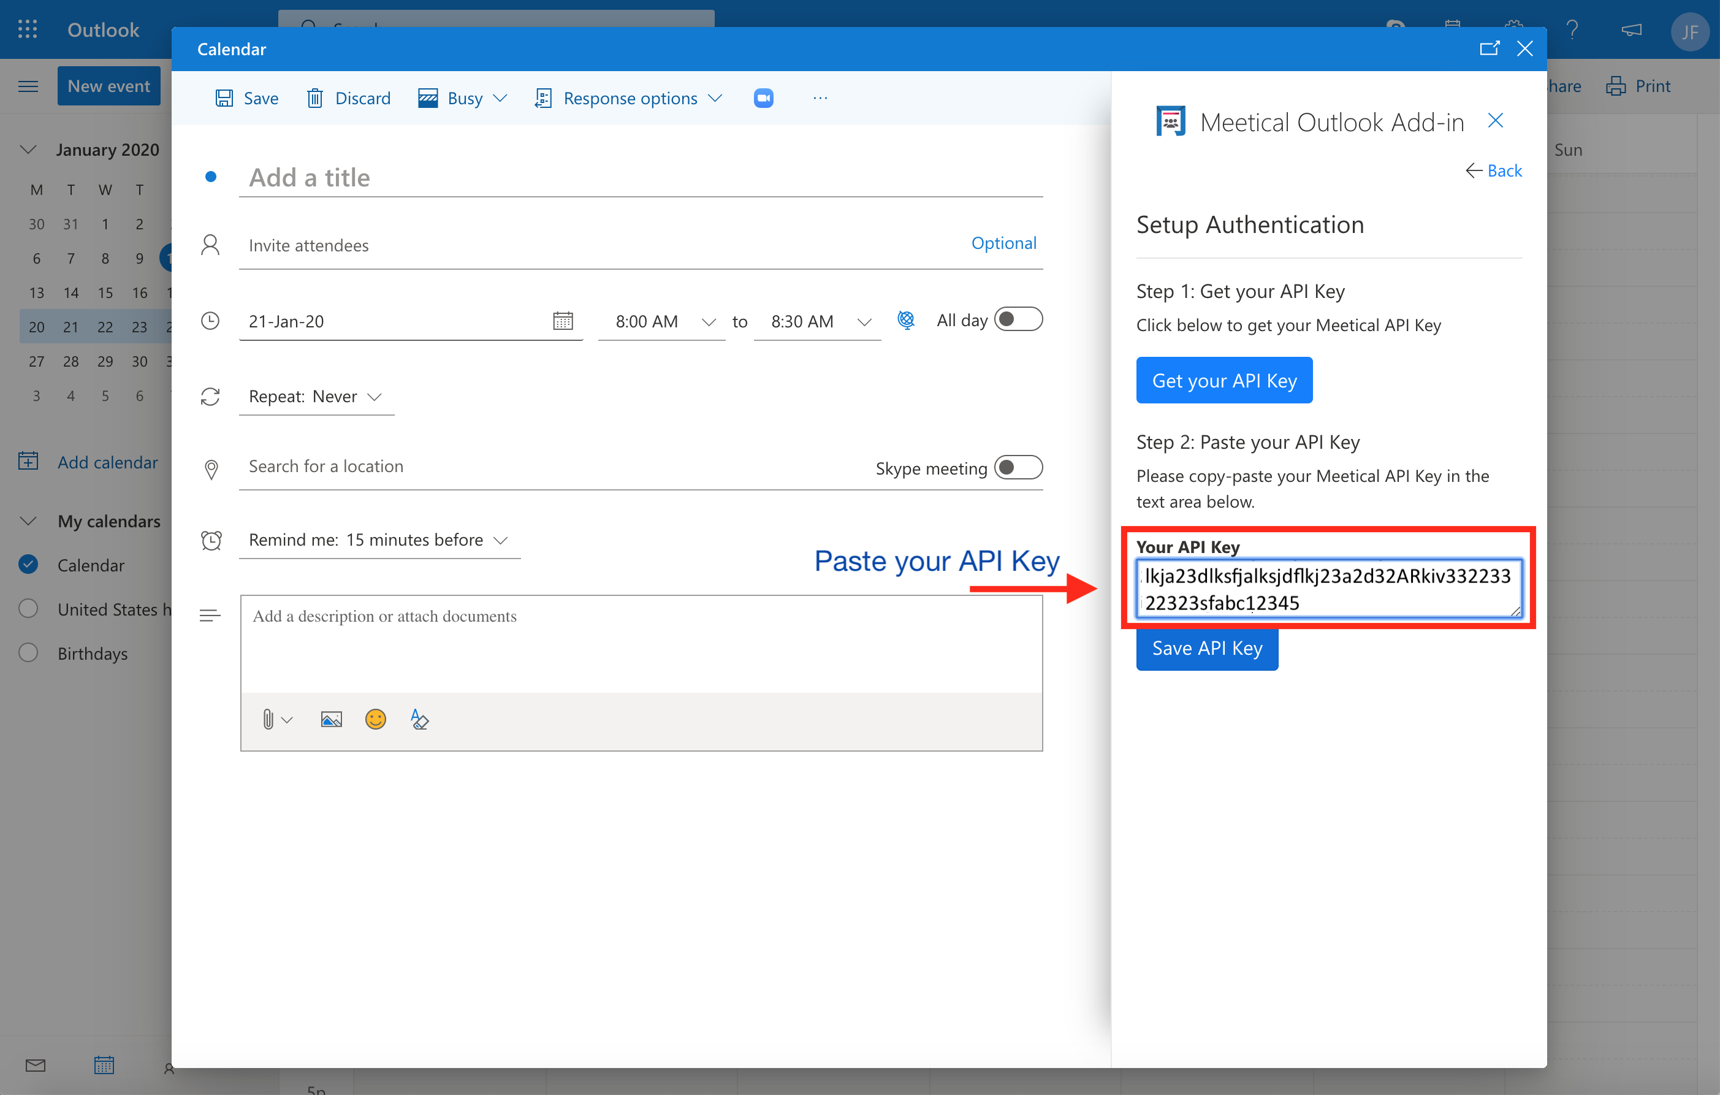Open the more options ellipsis in toolbar

(820, 98)
